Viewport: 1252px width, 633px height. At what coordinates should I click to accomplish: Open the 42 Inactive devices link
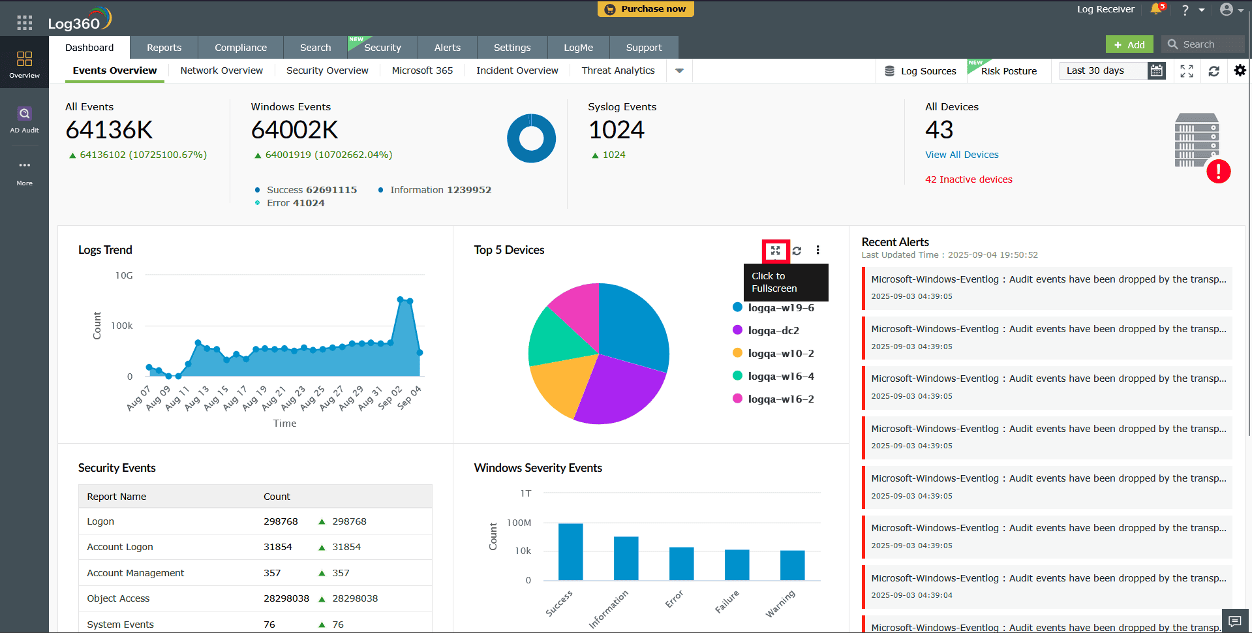click(969, 179)
